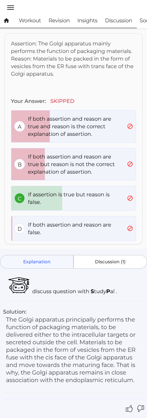Click the report icon on option D
Image resolution: width=147 pixels, height=418 pixels.
point(130,228)
